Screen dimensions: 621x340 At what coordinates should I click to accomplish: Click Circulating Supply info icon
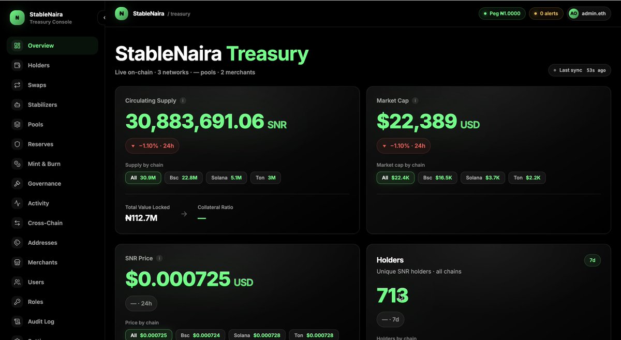[x=183, y=101]
